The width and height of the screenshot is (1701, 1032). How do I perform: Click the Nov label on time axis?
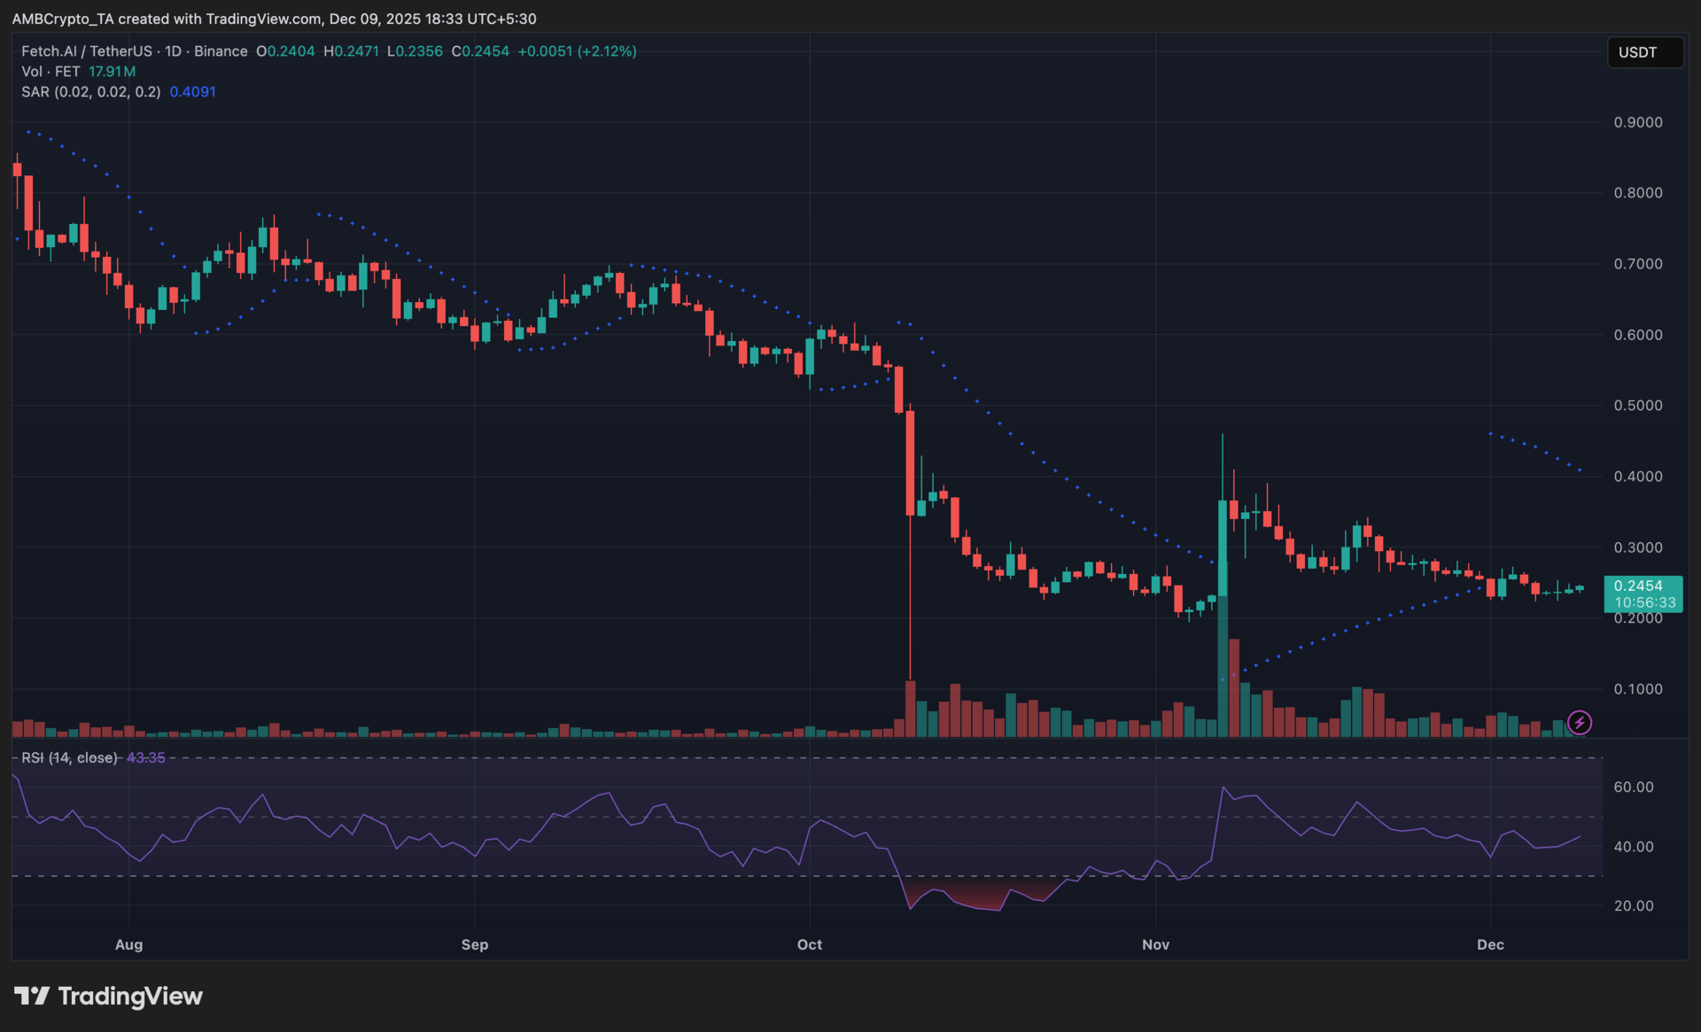[1155, 944]
